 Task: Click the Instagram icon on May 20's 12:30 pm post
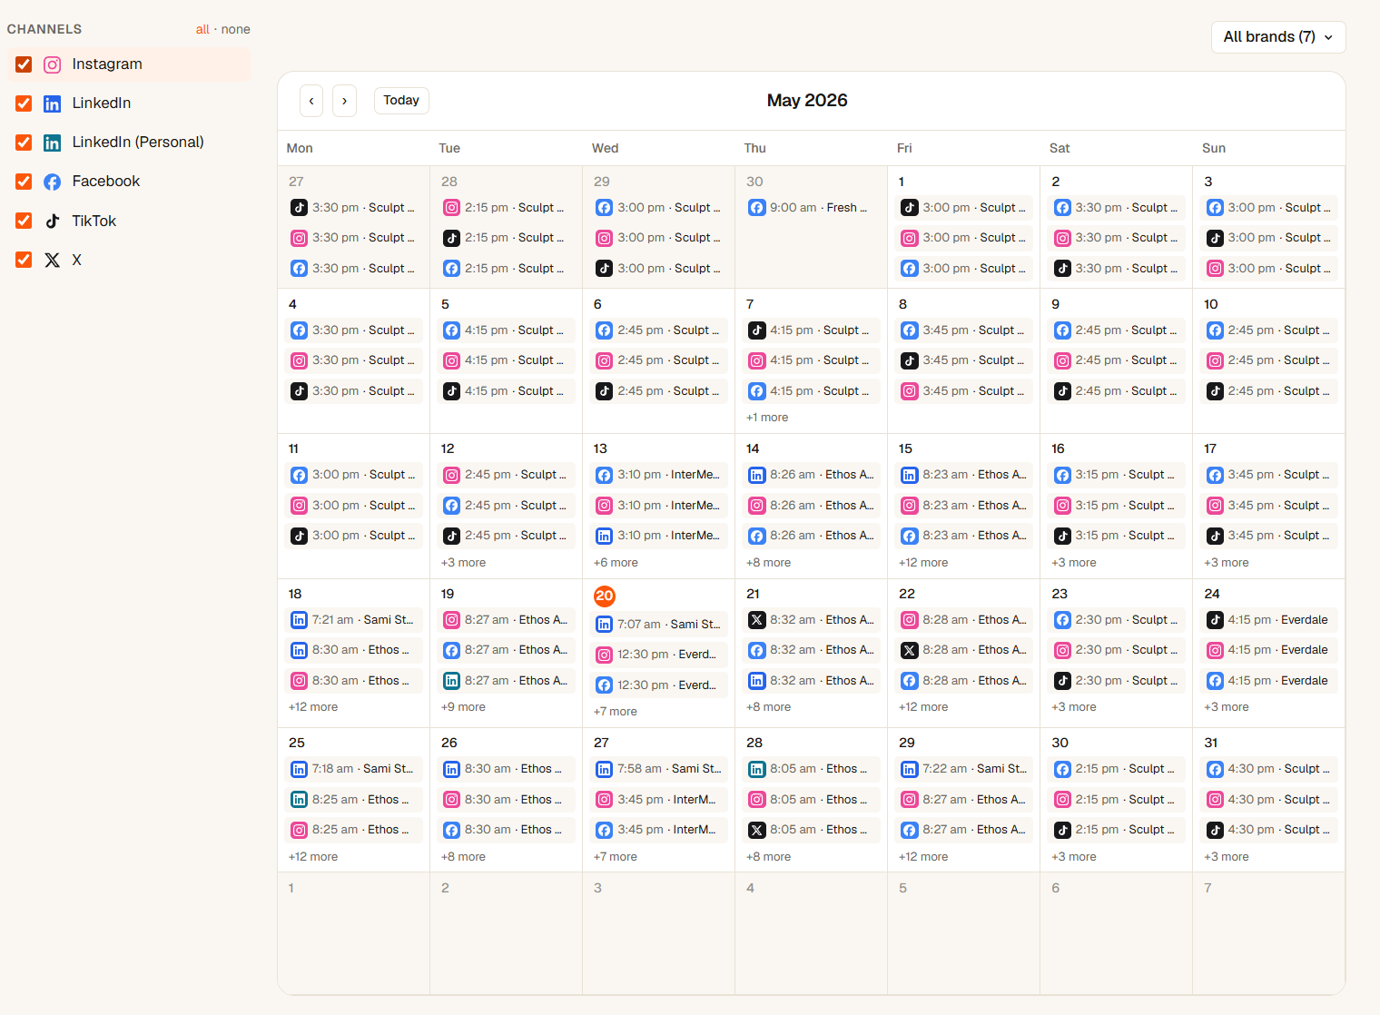(604, 655)
